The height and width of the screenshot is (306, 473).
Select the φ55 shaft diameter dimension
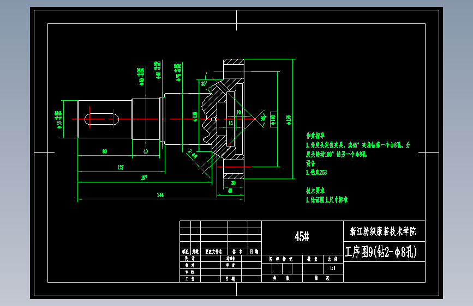[x=58, y=119]
